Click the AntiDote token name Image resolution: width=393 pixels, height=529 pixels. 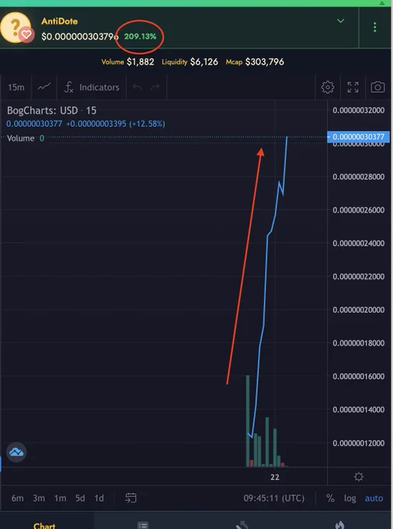coord(59,21)
